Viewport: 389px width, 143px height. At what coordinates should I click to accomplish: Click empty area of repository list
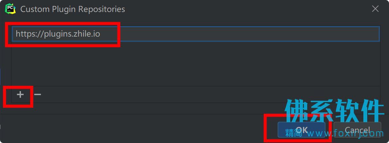[196, 64]
